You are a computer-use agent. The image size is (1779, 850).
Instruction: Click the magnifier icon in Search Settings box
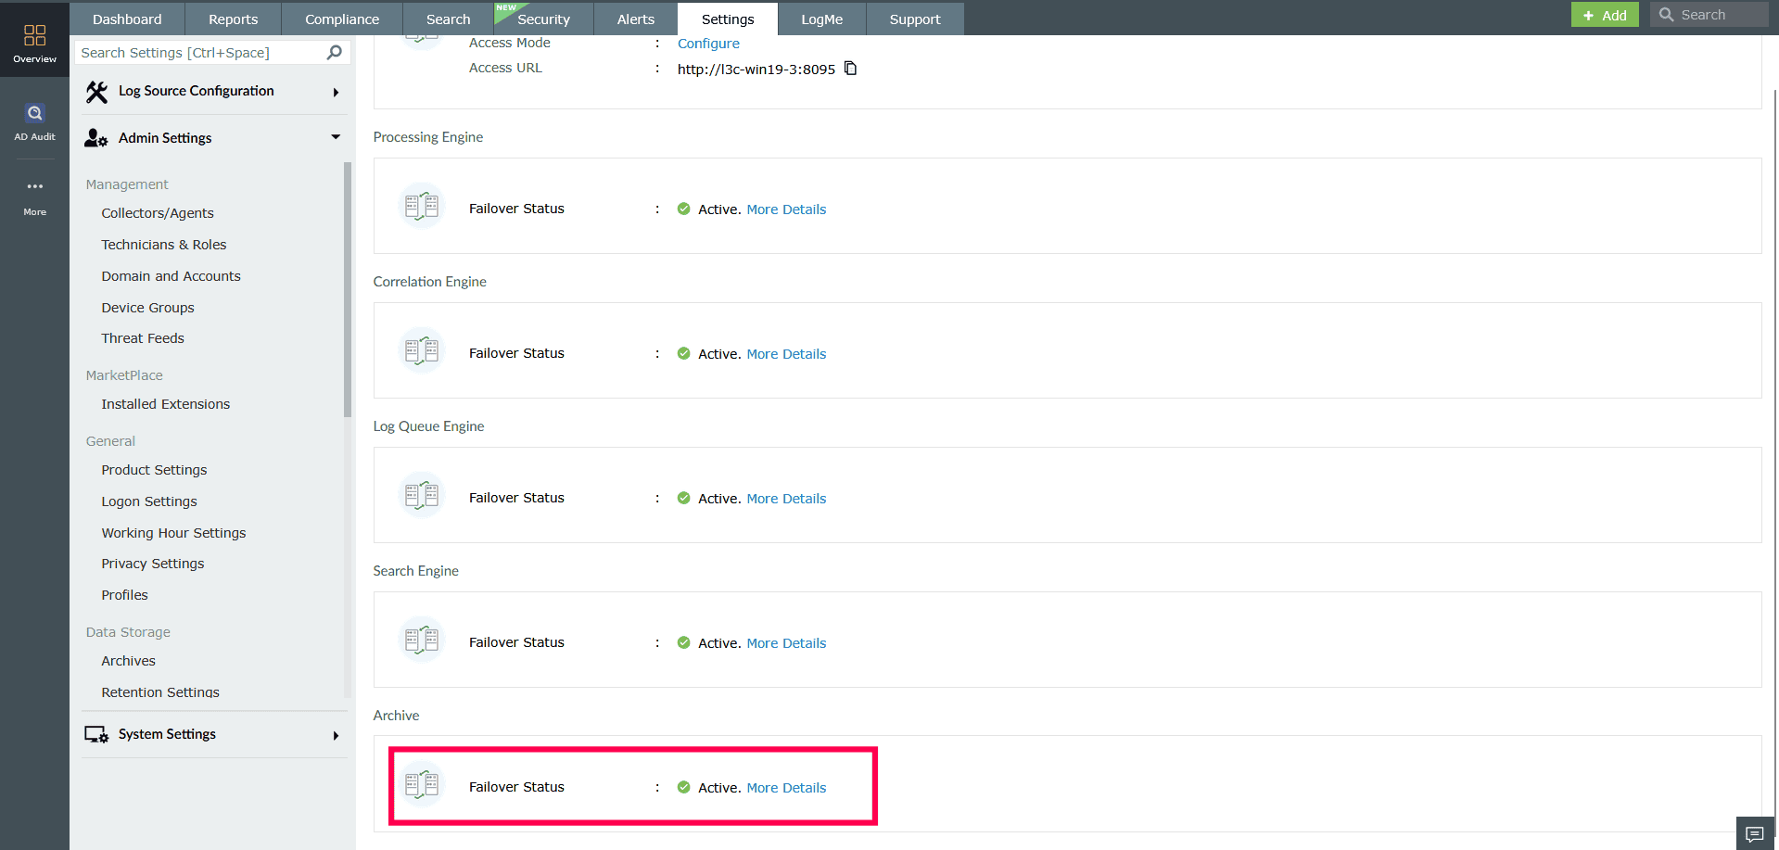tap(333, 52)
